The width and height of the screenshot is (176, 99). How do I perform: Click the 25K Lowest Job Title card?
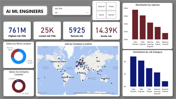coord(47,31)
